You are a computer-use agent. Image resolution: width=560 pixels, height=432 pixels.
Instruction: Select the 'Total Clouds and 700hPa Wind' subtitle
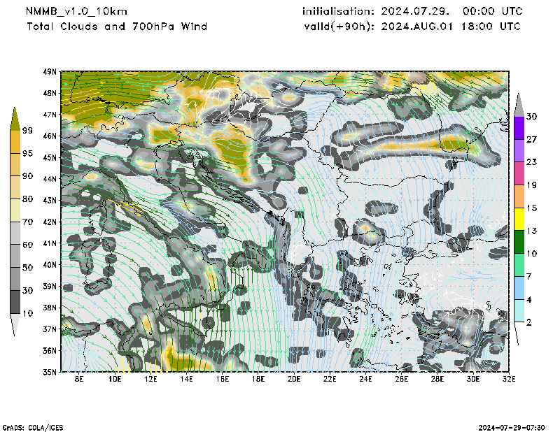pos(117,27)
